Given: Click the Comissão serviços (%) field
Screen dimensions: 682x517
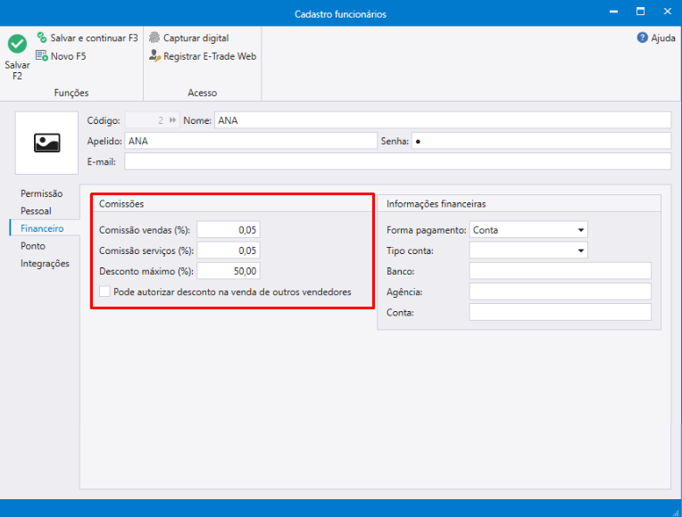Looking at the screenshot, I should click(x=229, y=250).
